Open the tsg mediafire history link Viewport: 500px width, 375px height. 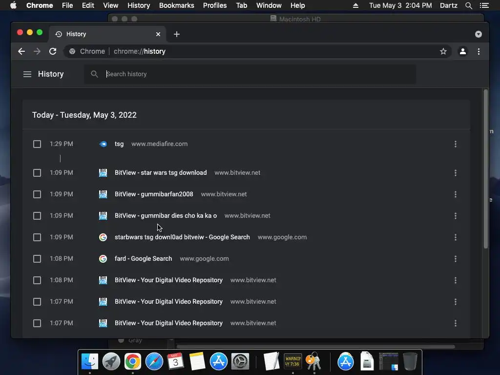[119, 144]
